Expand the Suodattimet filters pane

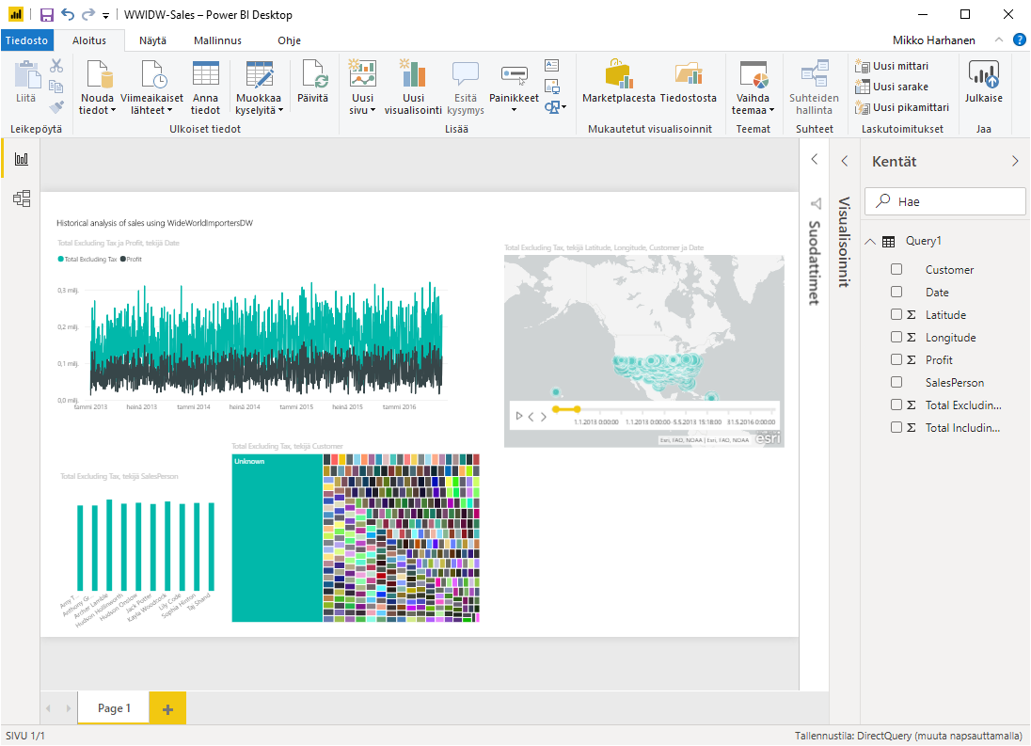pyautogui.click(x=814, y=160)
